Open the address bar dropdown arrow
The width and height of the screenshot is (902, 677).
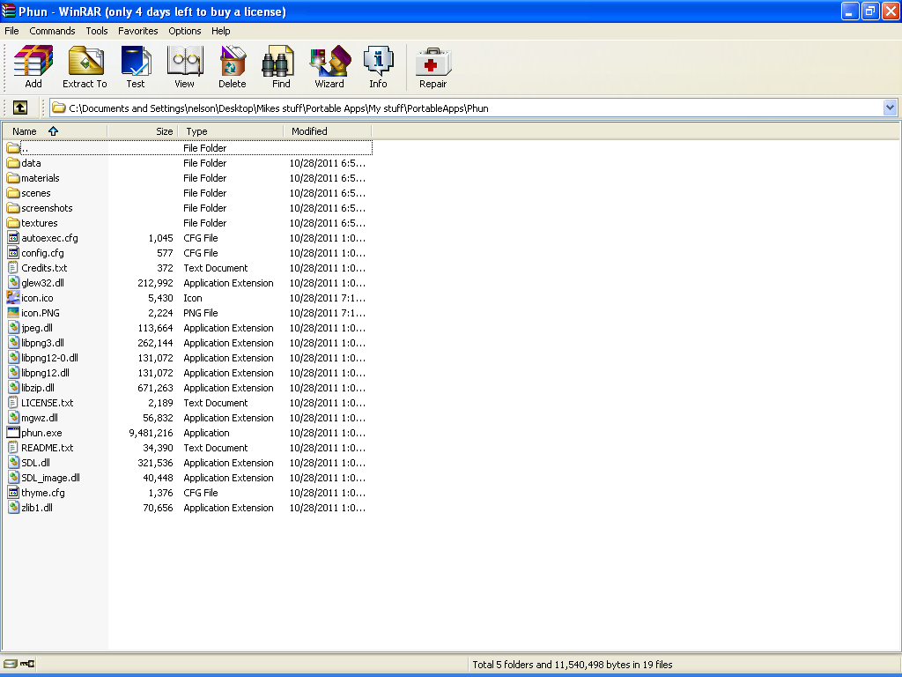(891, 107)
